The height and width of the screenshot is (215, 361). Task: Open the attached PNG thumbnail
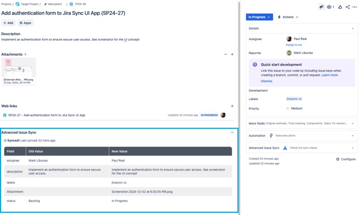click(x=19, y=71)
